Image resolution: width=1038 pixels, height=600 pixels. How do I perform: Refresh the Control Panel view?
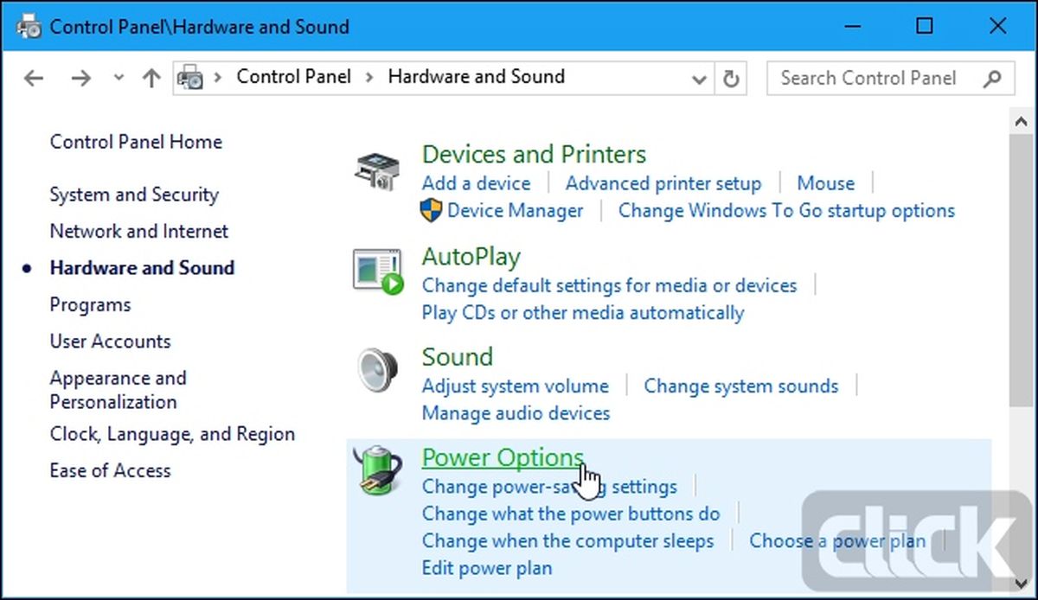tap(731, 79)
